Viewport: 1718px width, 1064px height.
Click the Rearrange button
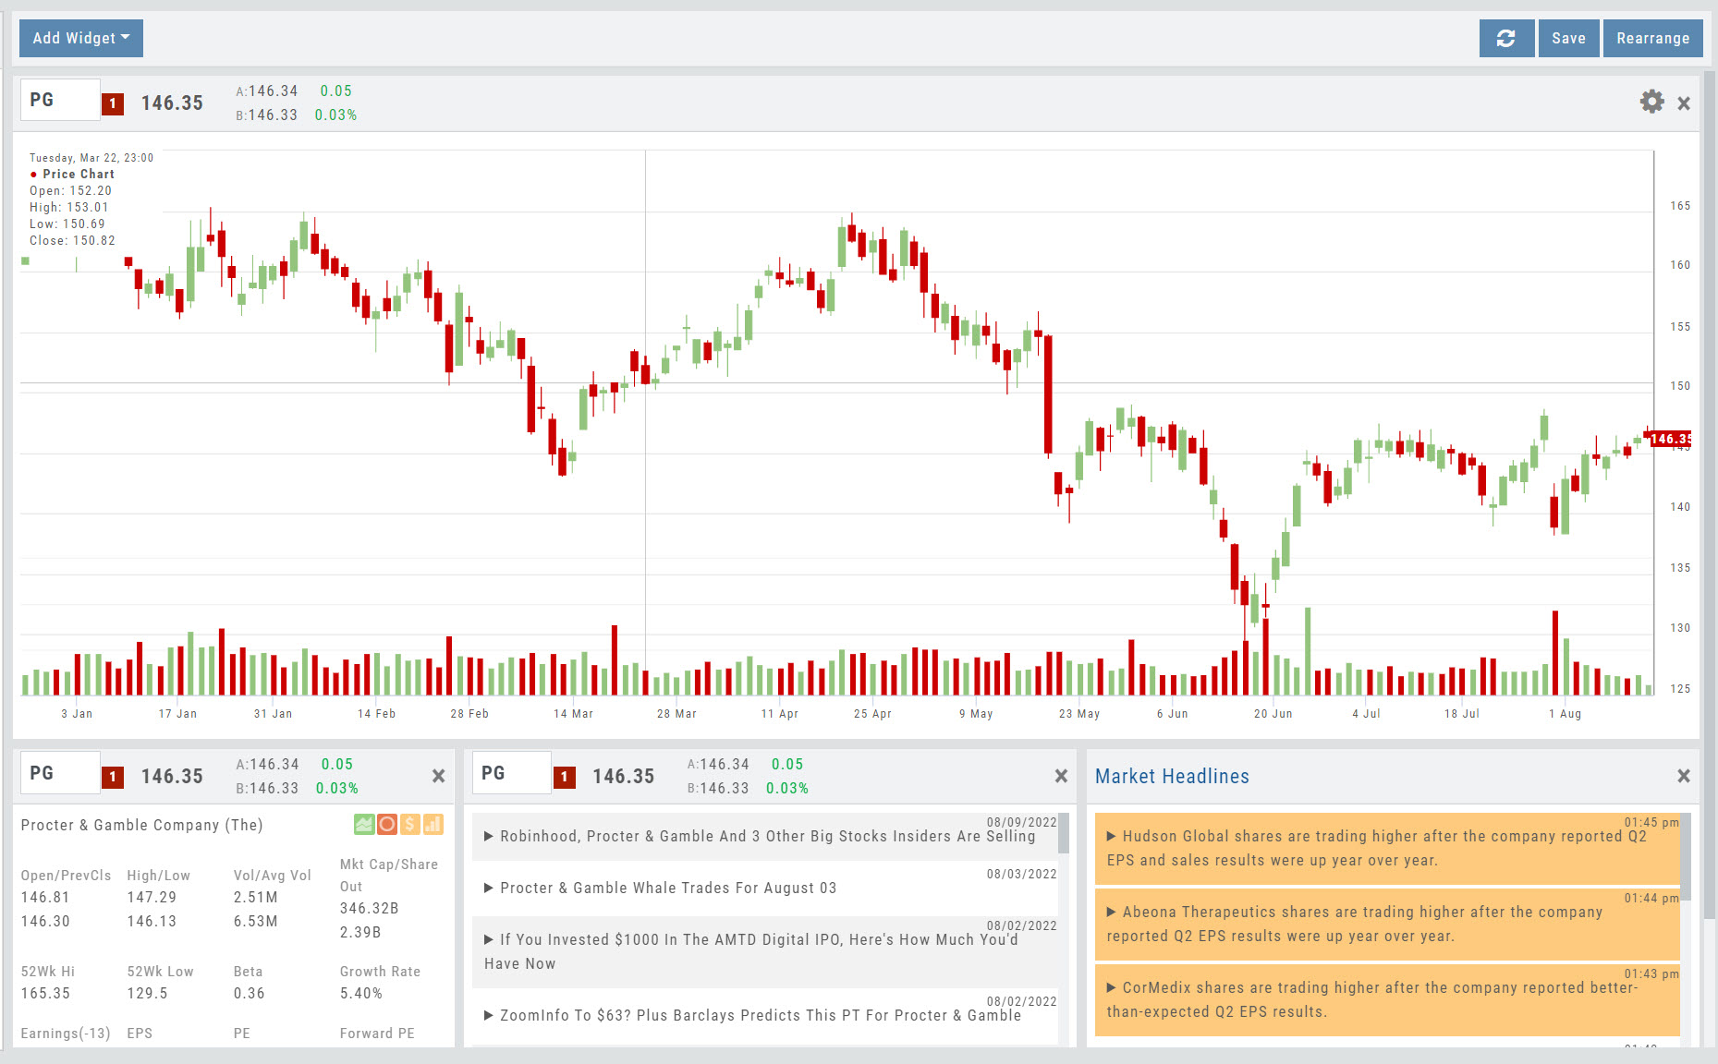click(x=1652, y=38)
